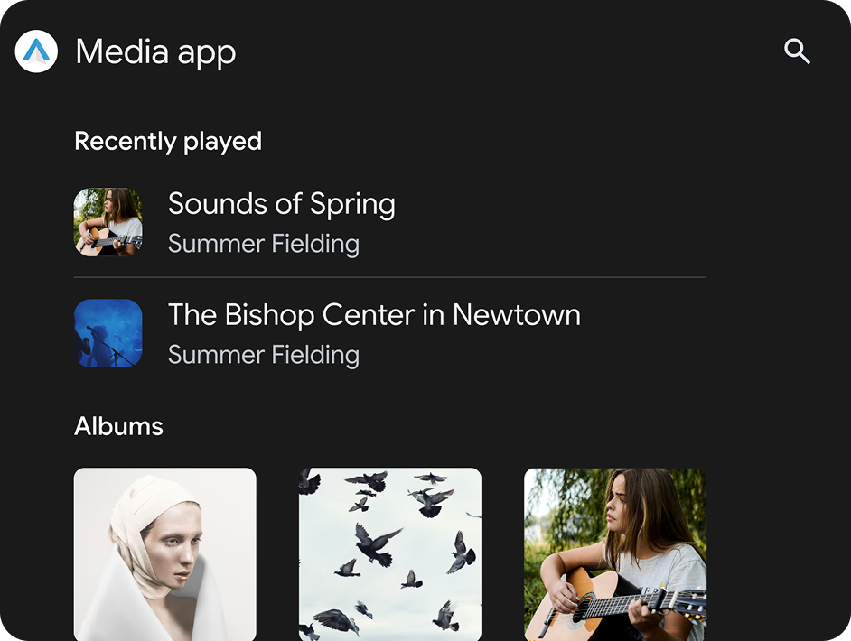This screenshot has width=851, height=641.
Task: Select The Bishop Center in Newtown title text
Action: pyautogui.click(x=374, y=315)
